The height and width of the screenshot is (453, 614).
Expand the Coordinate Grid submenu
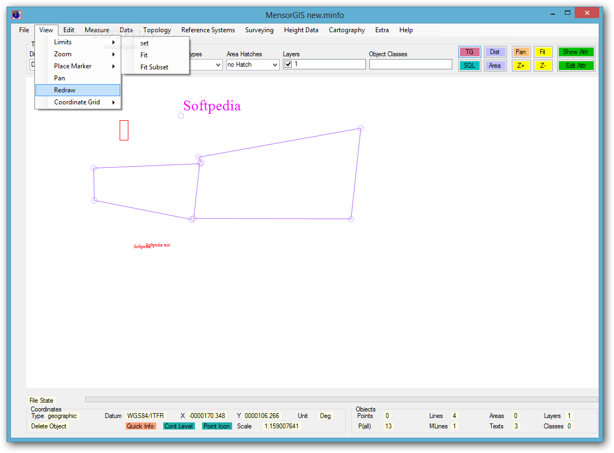(x=78, y=102)
